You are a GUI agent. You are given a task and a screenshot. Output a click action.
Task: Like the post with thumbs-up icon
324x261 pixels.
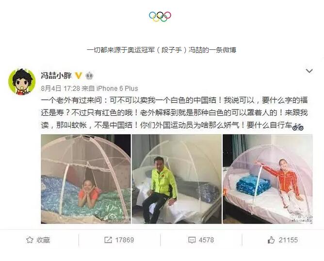(271, 240)
